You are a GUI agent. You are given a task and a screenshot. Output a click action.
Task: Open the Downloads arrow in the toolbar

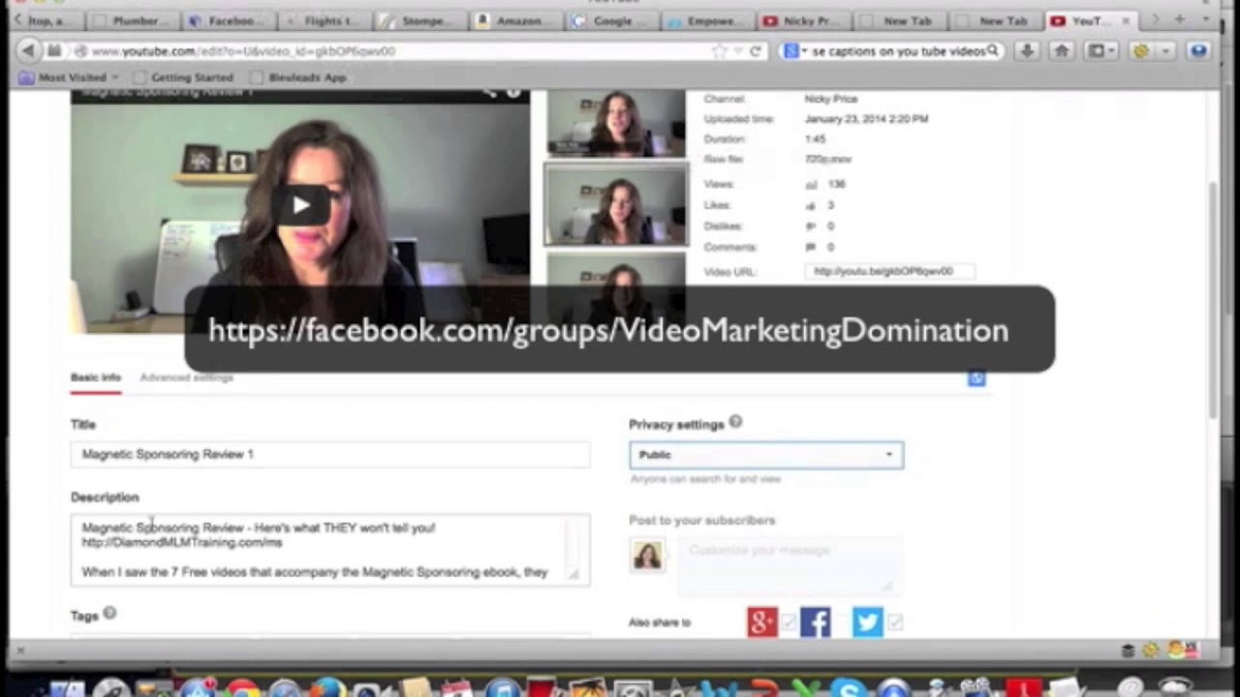click(1027, 50)
